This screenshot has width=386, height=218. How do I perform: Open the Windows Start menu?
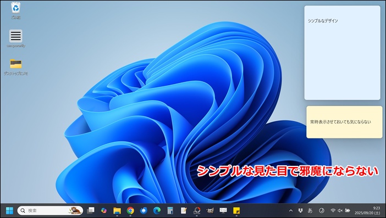9,211
